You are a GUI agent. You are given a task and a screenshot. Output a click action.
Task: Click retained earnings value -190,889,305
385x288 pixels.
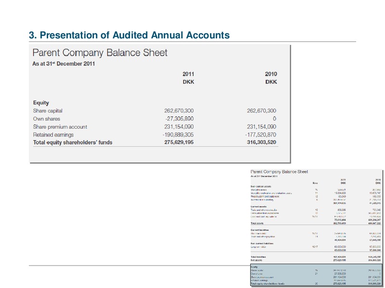(178, 135)
